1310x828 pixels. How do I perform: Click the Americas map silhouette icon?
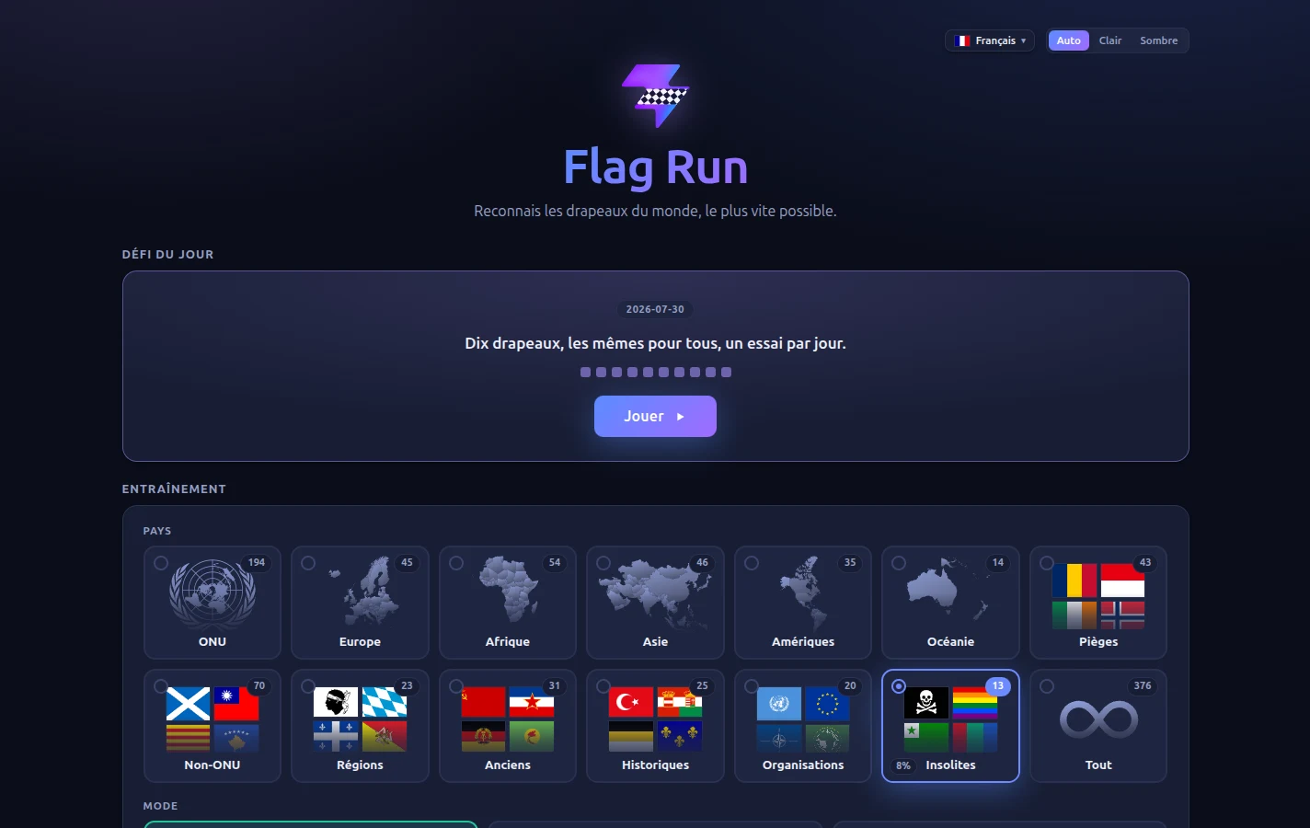tap(803, 593)
